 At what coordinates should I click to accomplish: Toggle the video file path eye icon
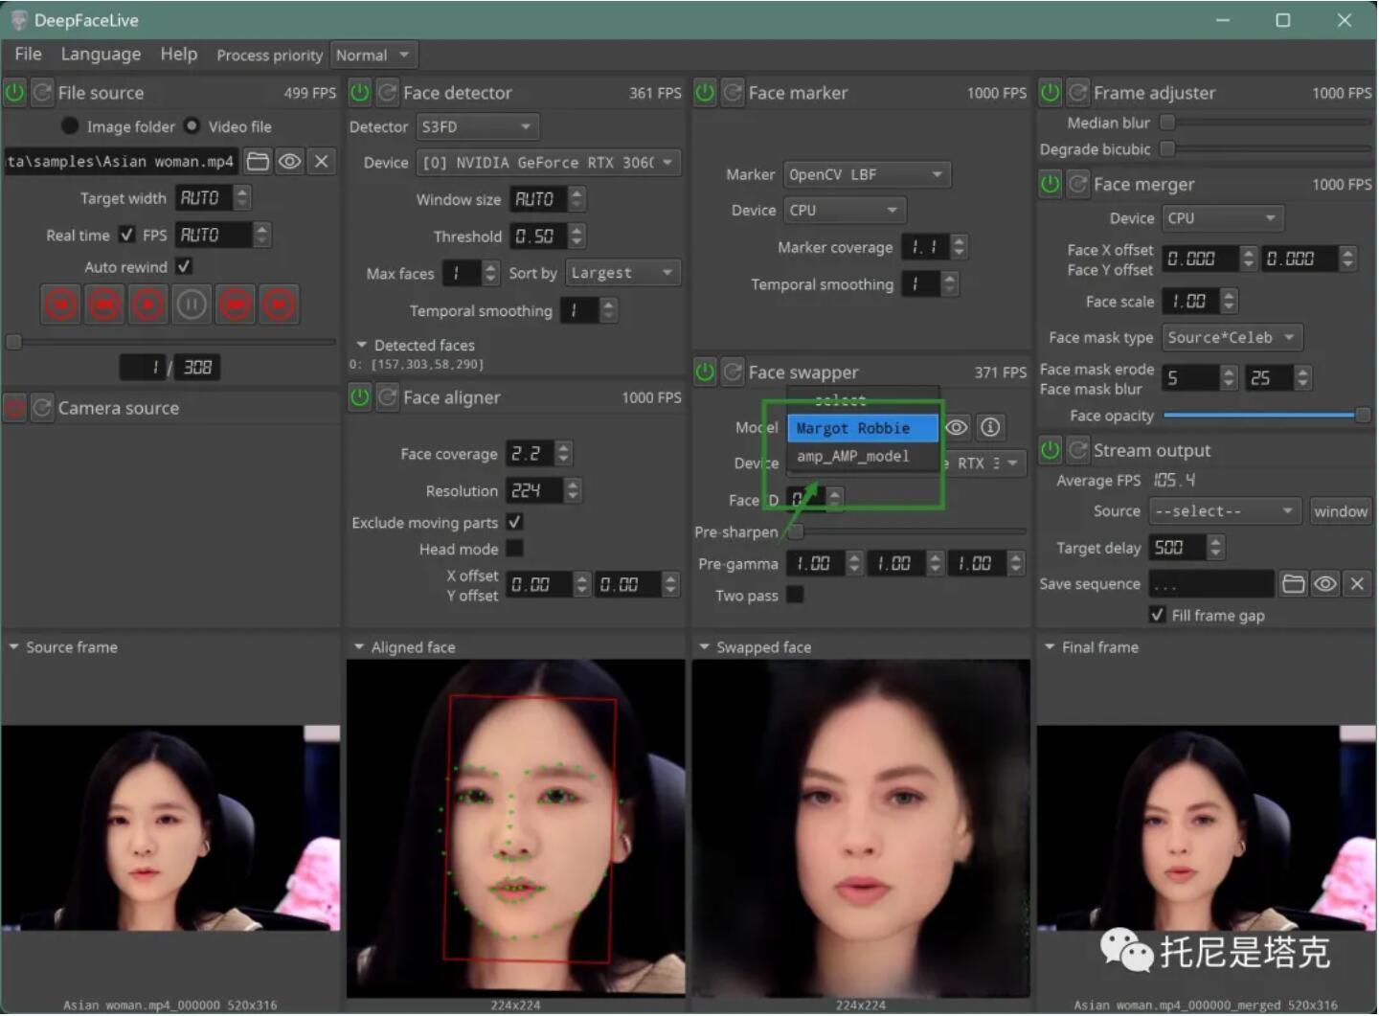click(x=289, y=162)
